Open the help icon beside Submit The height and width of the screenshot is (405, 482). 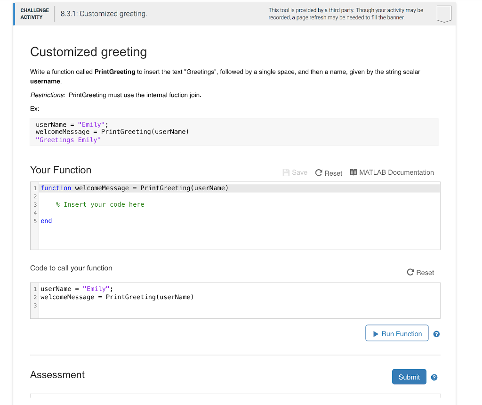tap(434, 377)
